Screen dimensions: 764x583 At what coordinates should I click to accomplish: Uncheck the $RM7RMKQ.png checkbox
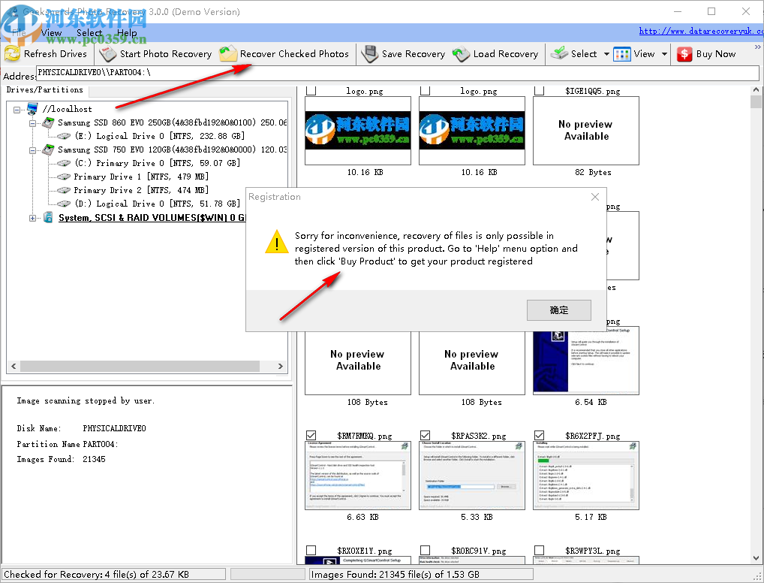point(311,435)
